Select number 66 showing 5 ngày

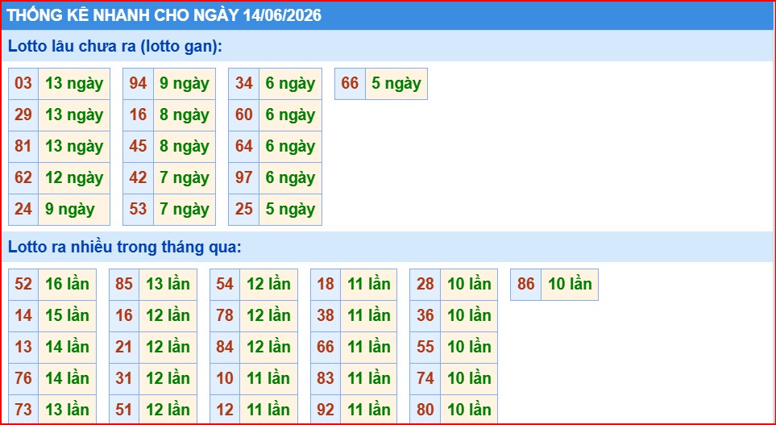pyautogui.click(x=350, y=84)
